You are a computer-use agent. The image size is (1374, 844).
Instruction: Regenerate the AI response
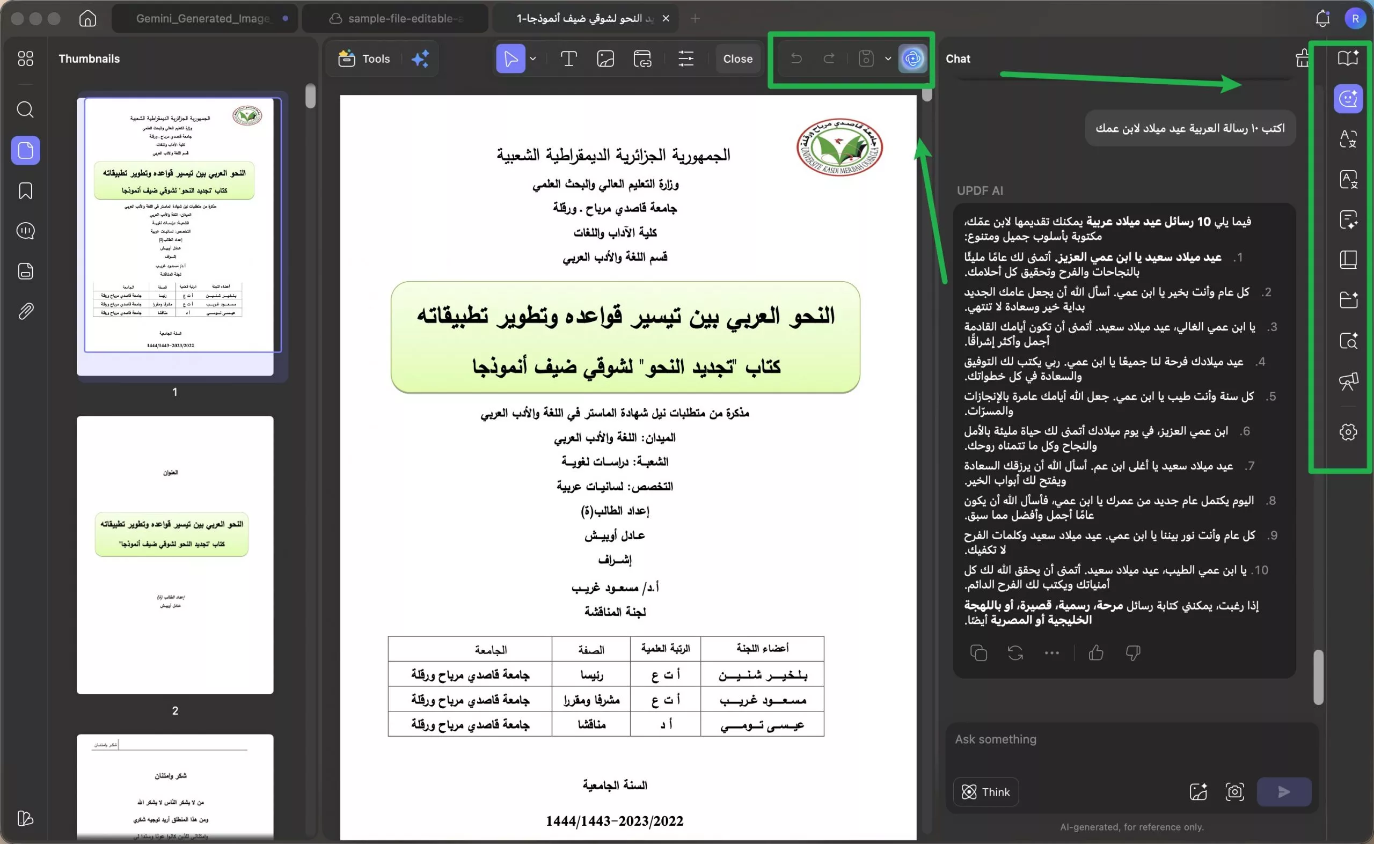1015,652
